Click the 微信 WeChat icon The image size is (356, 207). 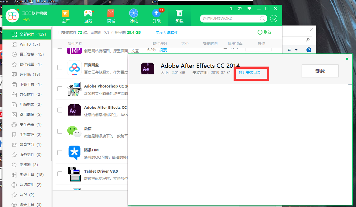pos(74,131)
